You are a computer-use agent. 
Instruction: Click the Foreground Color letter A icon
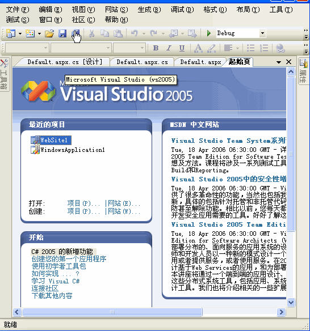click(198, 48)
